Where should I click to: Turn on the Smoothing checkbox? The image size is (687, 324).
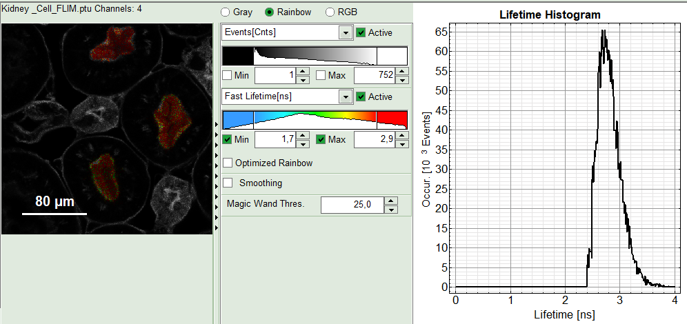tap(228, 183)
